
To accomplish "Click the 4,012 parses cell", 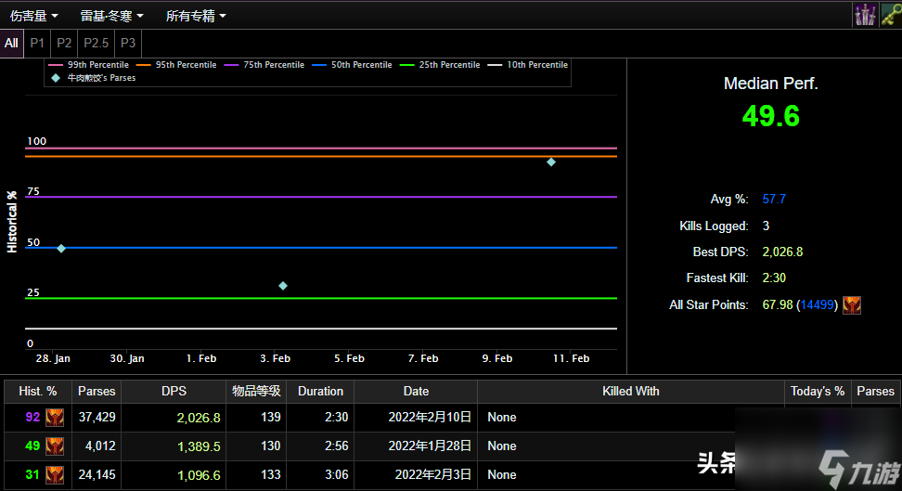I will point(97,446).
